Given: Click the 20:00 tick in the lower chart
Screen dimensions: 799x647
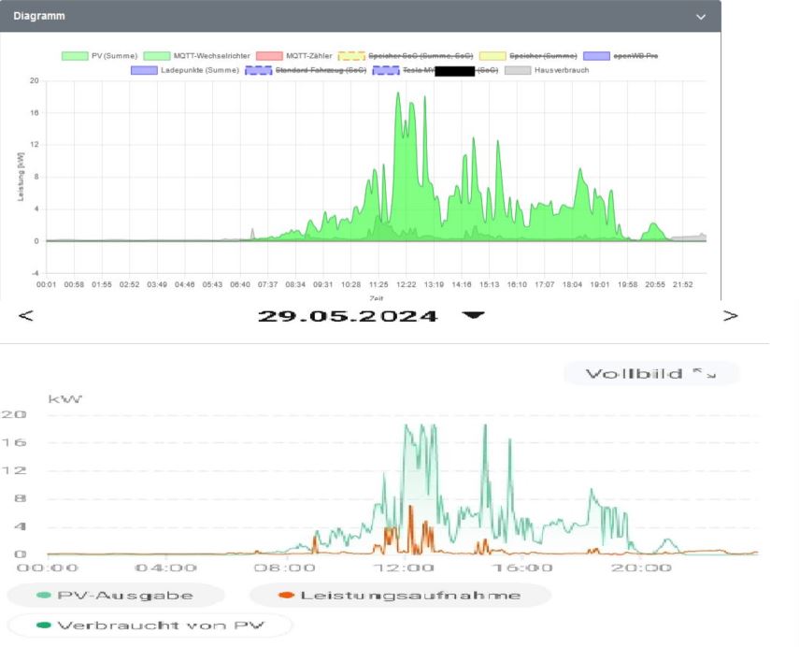Looking at the screenshot, I should [x=642, y=568].
